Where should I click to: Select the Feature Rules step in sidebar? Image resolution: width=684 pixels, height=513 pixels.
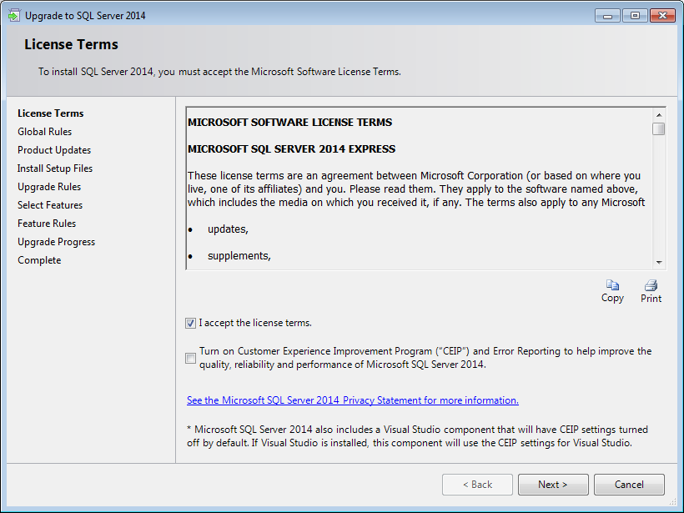pos(47,224)
